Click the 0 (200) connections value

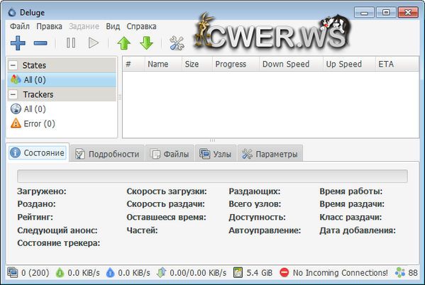click(x=35, y=273)
